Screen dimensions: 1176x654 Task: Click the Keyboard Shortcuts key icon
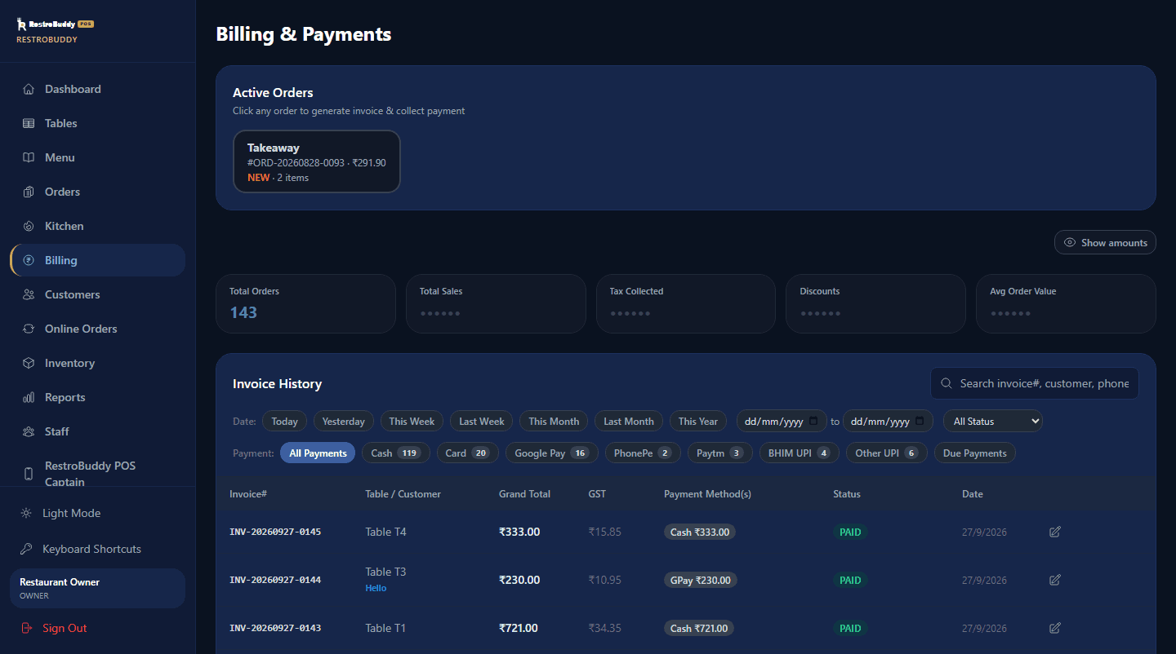26,549
